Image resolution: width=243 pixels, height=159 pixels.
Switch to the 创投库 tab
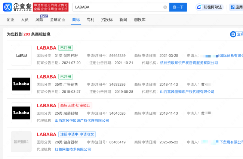click(140, 20)
